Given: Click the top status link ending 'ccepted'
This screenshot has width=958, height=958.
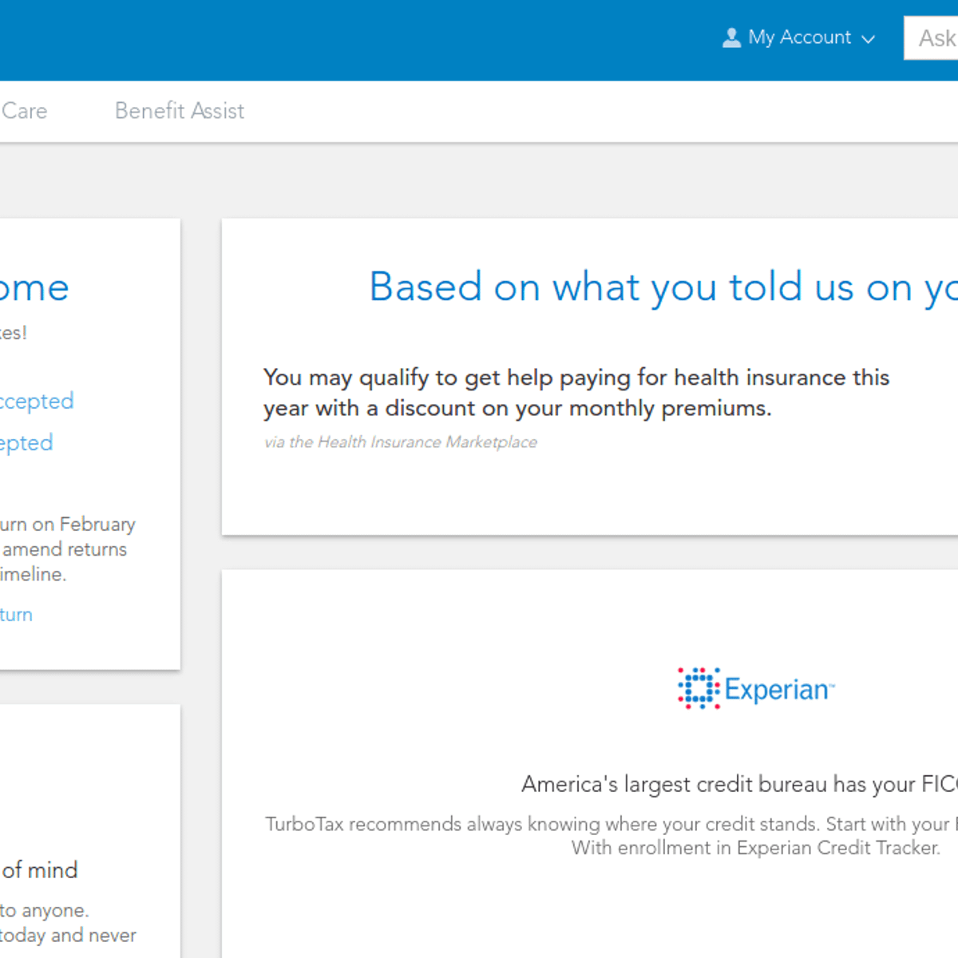Looking at the screenshot, I should 37,401.
